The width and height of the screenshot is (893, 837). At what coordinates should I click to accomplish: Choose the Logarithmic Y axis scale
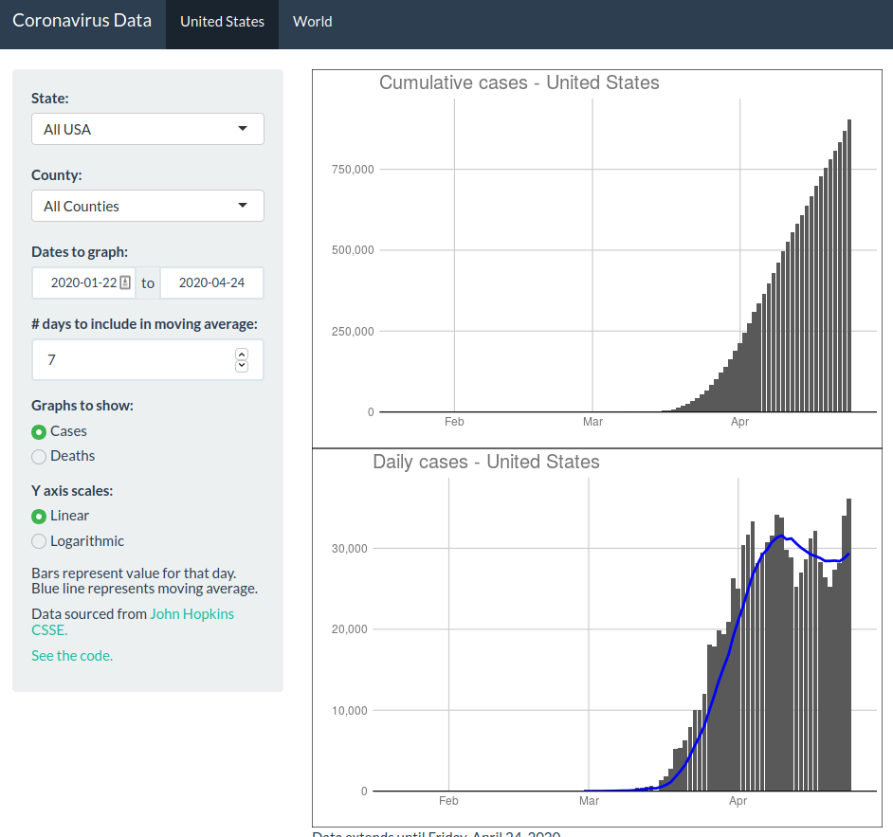(x=39, y=541)
